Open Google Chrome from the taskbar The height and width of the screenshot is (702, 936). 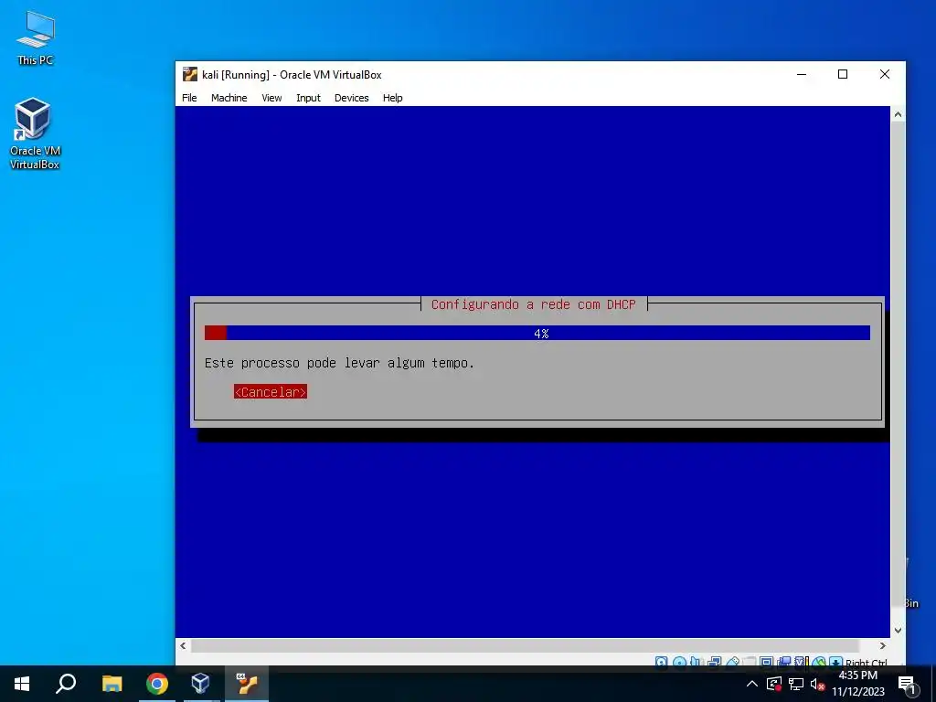point(157,684)
